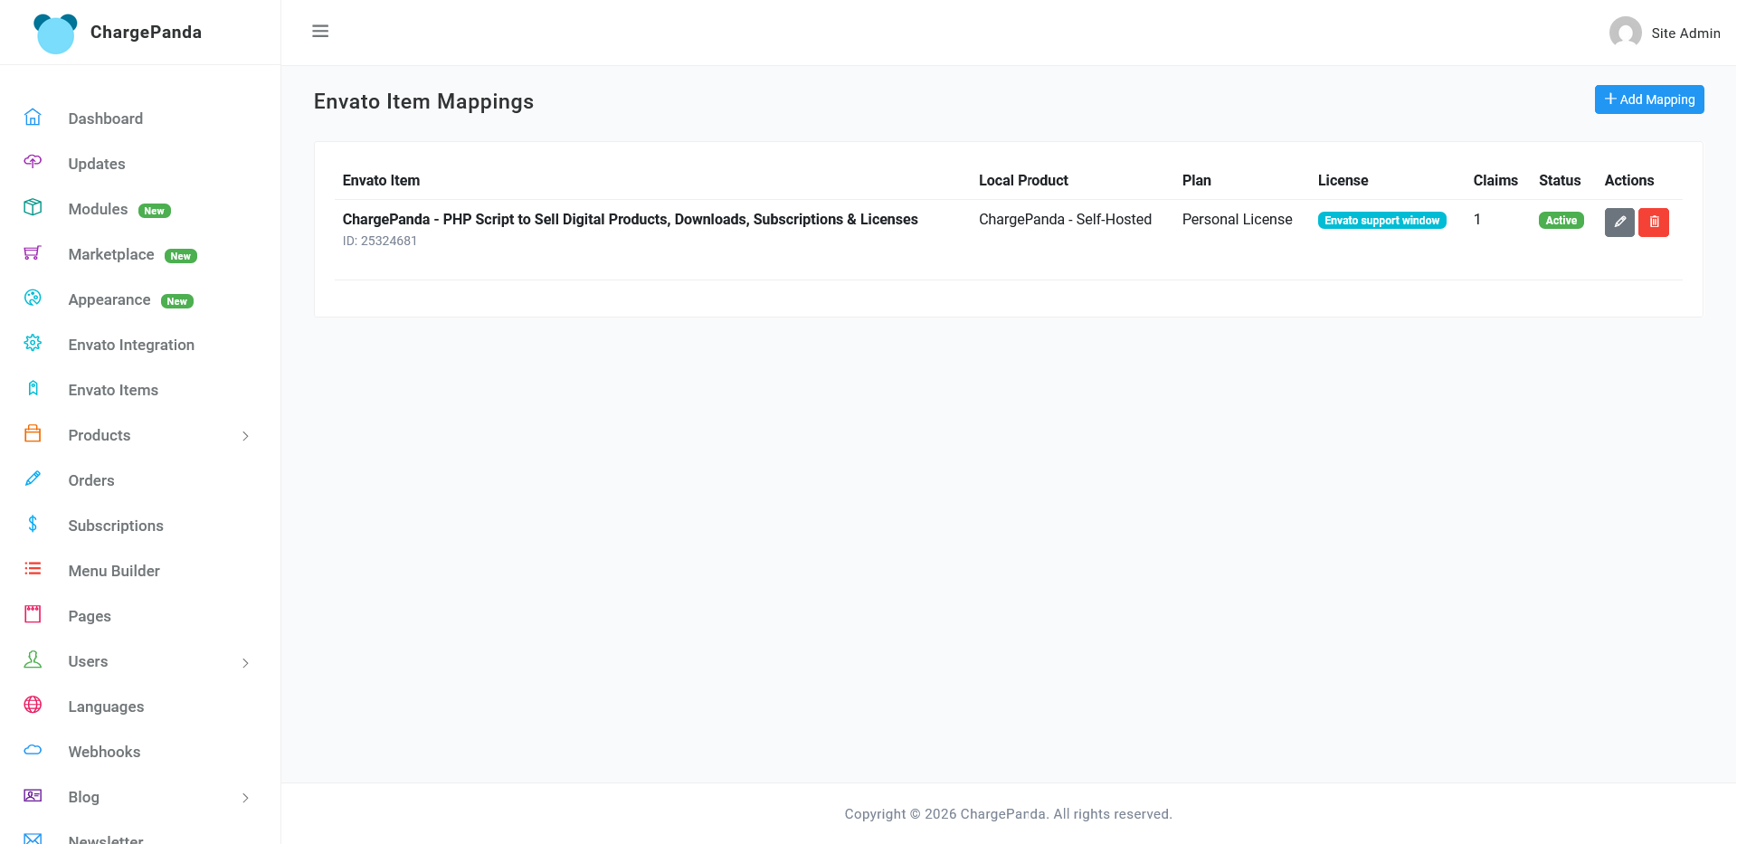This screenshot has height=844, width=1737.
Task: Click the New badge beside Marketplace
Action: [181, 256]
